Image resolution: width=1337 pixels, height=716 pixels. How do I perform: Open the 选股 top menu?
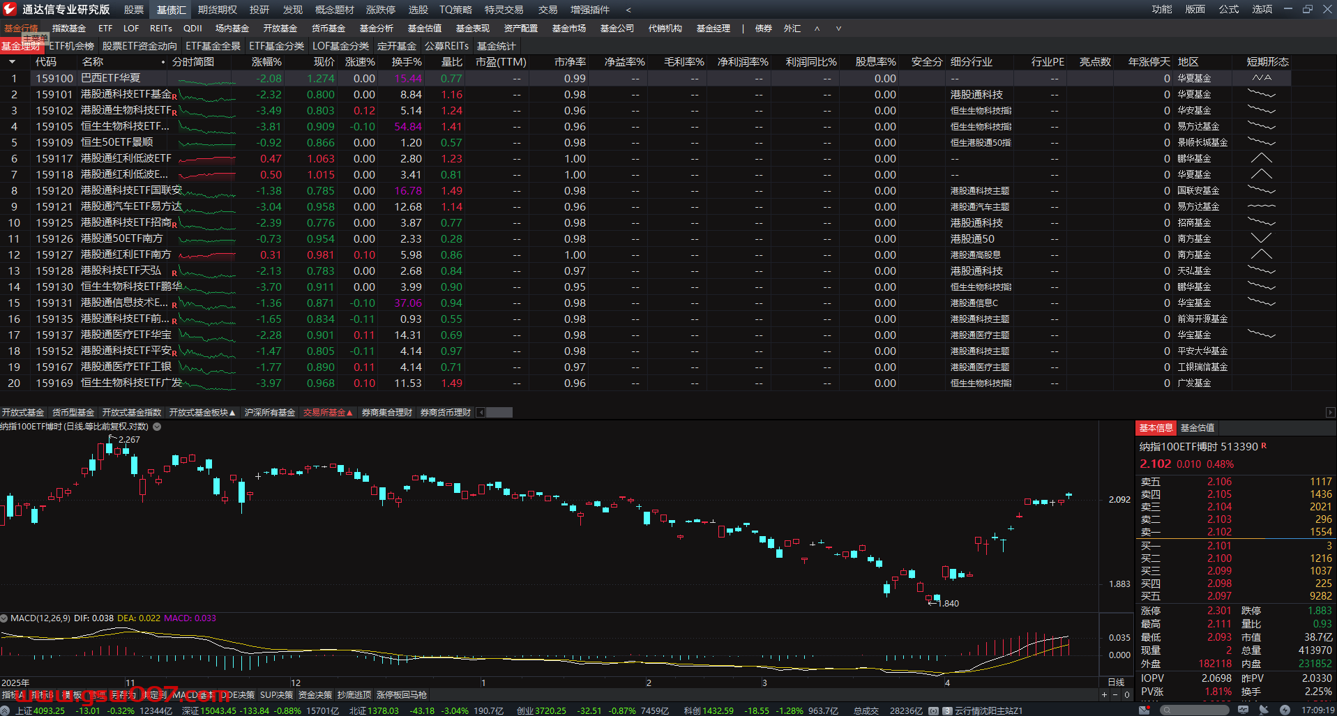pos(418,10)
